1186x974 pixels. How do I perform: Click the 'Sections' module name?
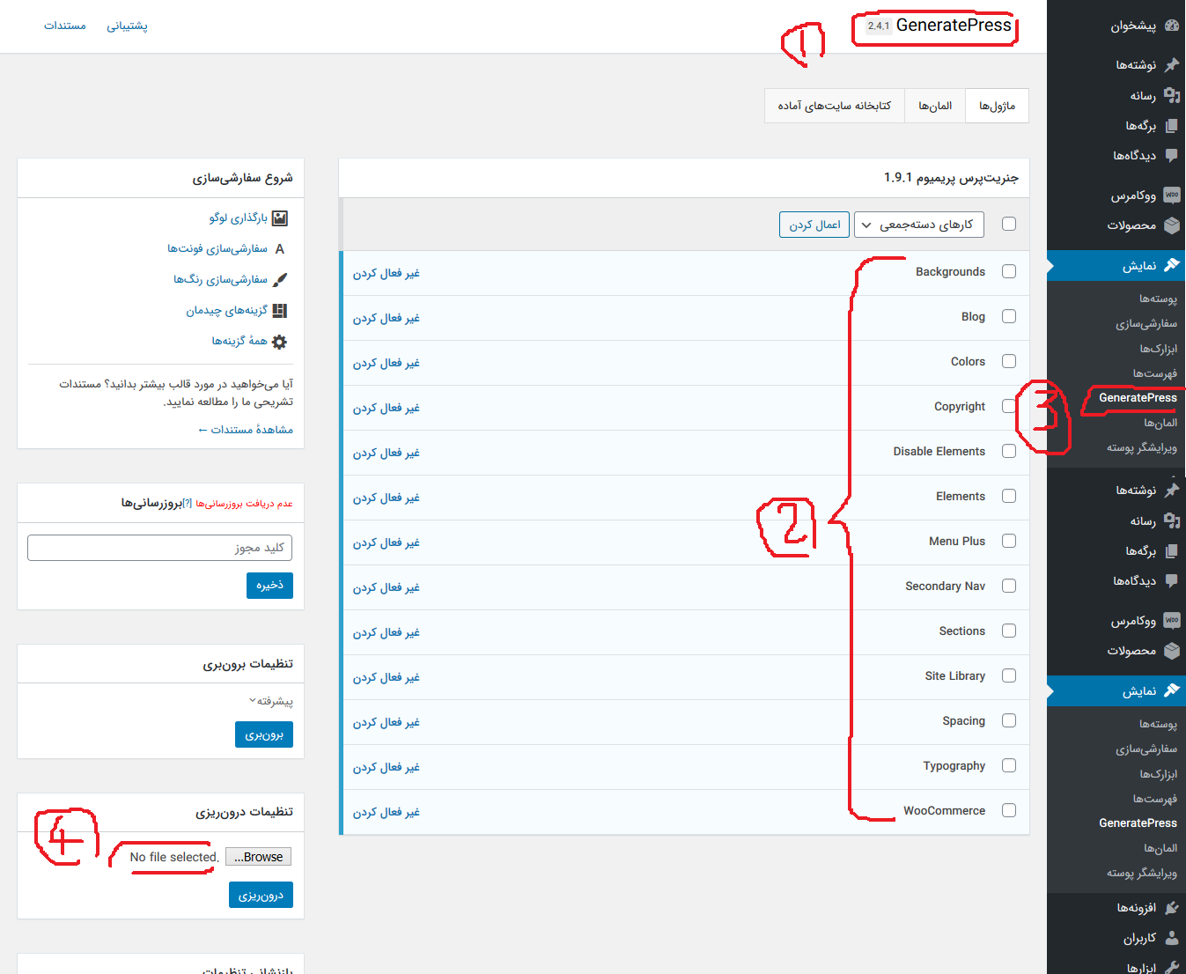(962, 631)
